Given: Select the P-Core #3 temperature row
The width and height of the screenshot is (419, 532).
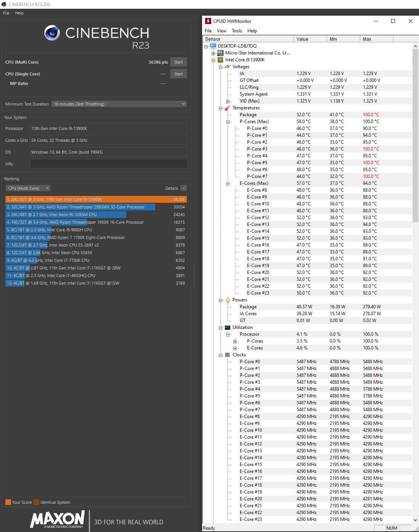Looking at the screenshot, I should 307,149.
